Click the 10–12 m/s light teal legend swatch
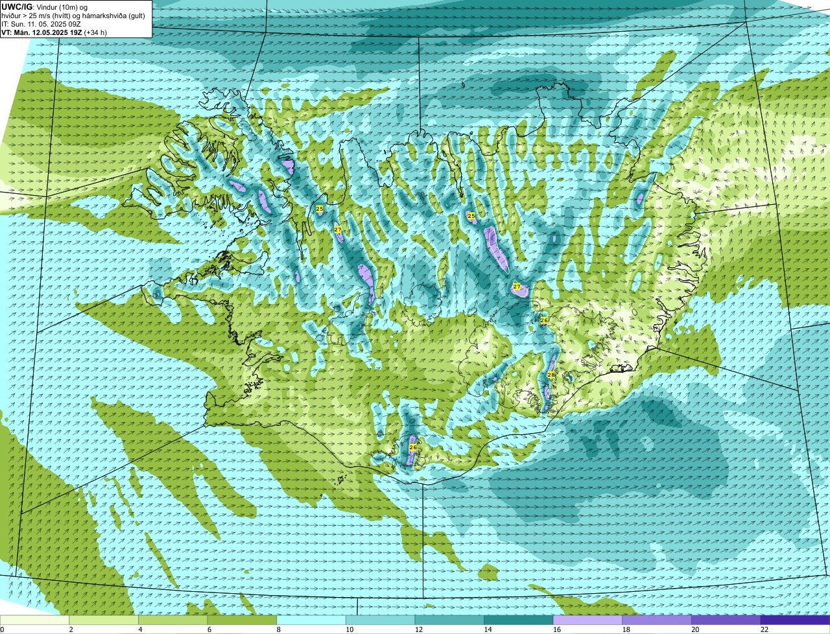Image resolution: width=830 pixels, height=634 pixels. 381,620
